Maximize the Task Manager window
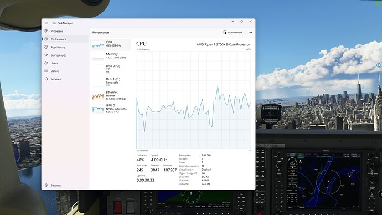The height and width of the screenshot is (215, 382). pos(242,22)
